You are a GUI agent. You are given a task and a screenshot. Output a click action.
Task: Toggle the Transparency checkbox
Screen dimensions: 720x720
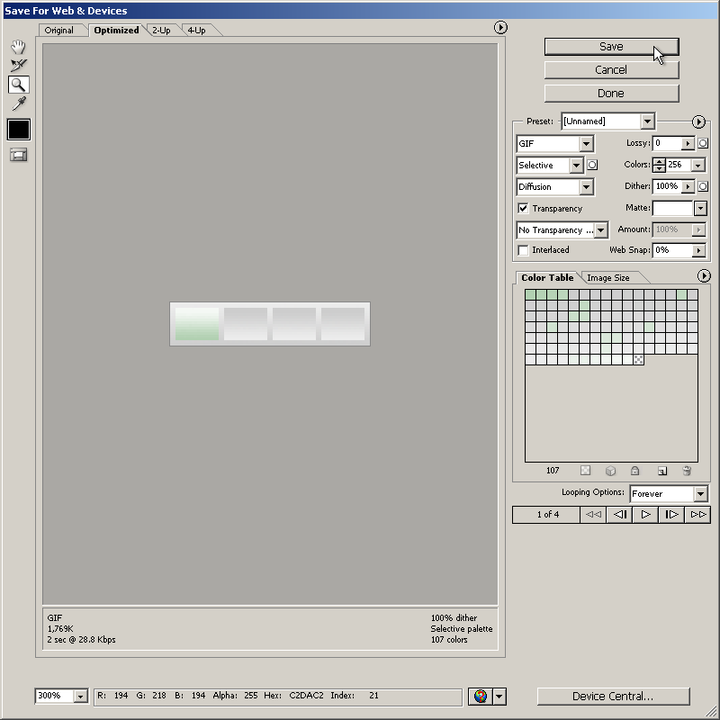pyautogui.click(x=523, y=209)
